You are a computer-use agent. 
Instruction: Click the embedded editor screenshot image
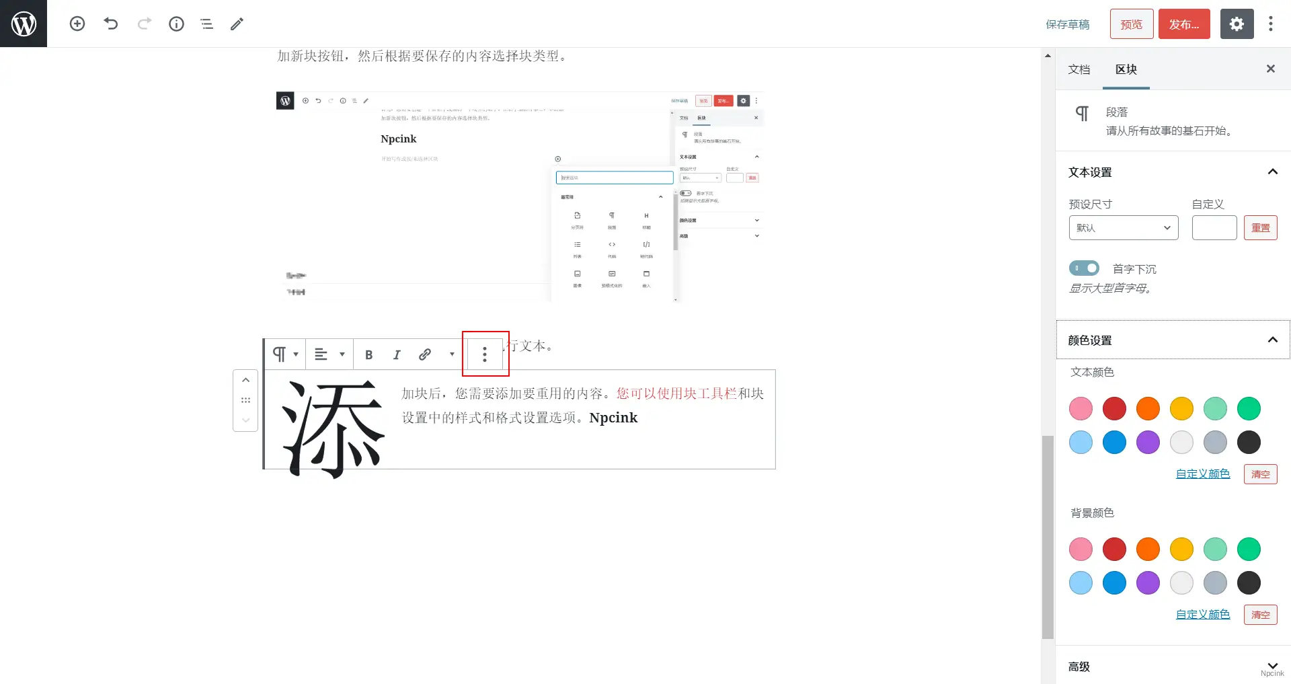[x=520, y=197]
